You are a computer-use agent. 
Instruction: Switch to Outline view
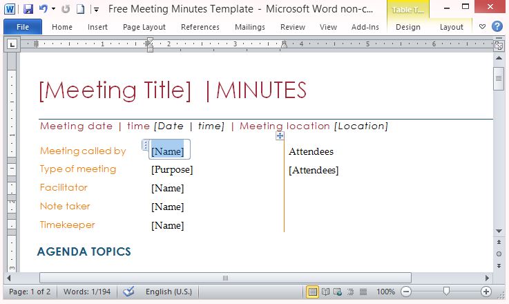coord(350,292)
